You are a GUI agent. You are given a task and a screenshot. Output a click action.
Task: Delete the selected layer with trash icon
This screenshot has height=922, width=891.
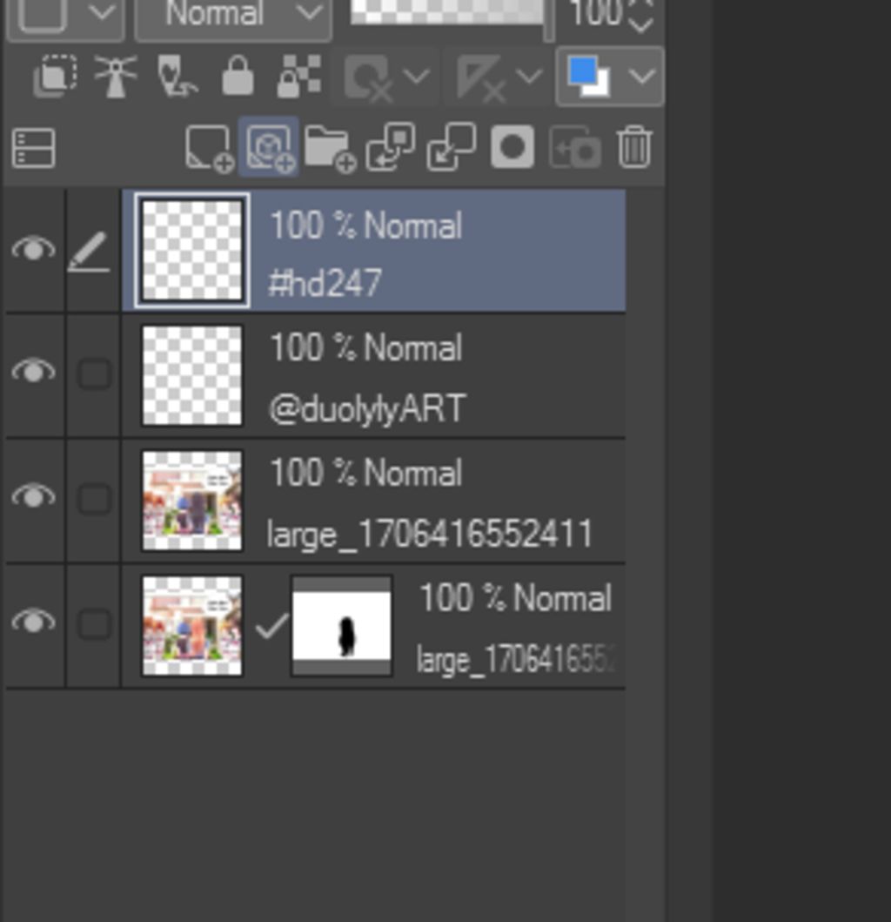[634, 147]
